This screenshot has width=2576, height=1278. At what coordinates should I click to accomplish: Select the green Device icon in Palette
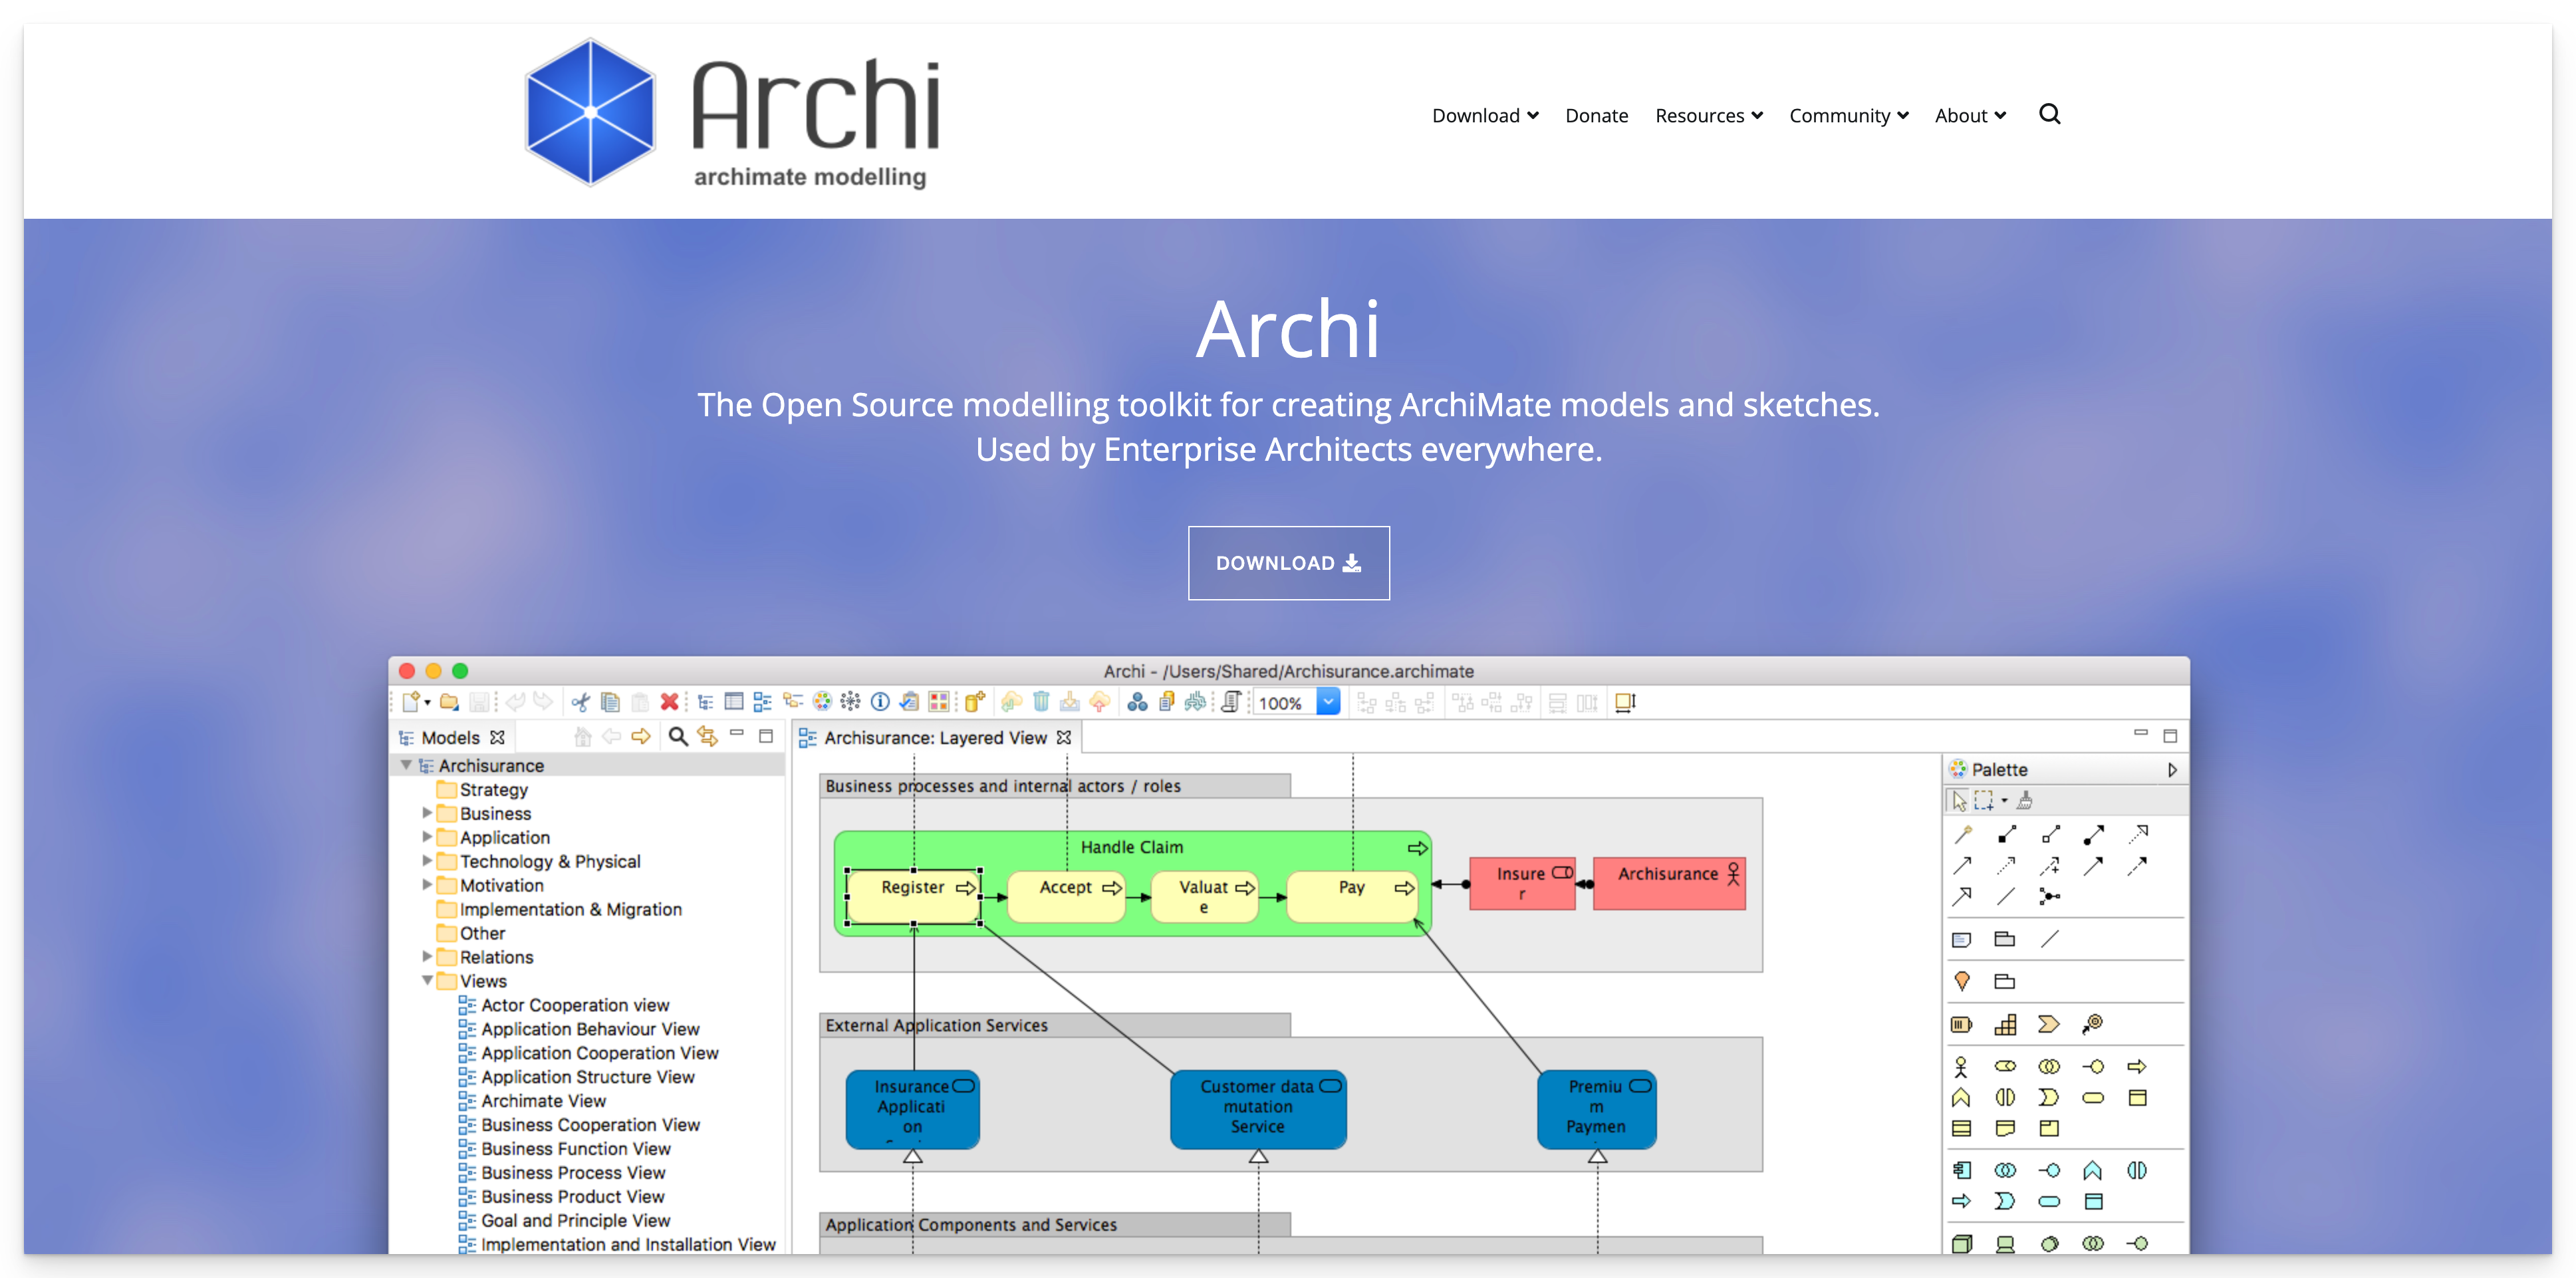[2006, 1244]
